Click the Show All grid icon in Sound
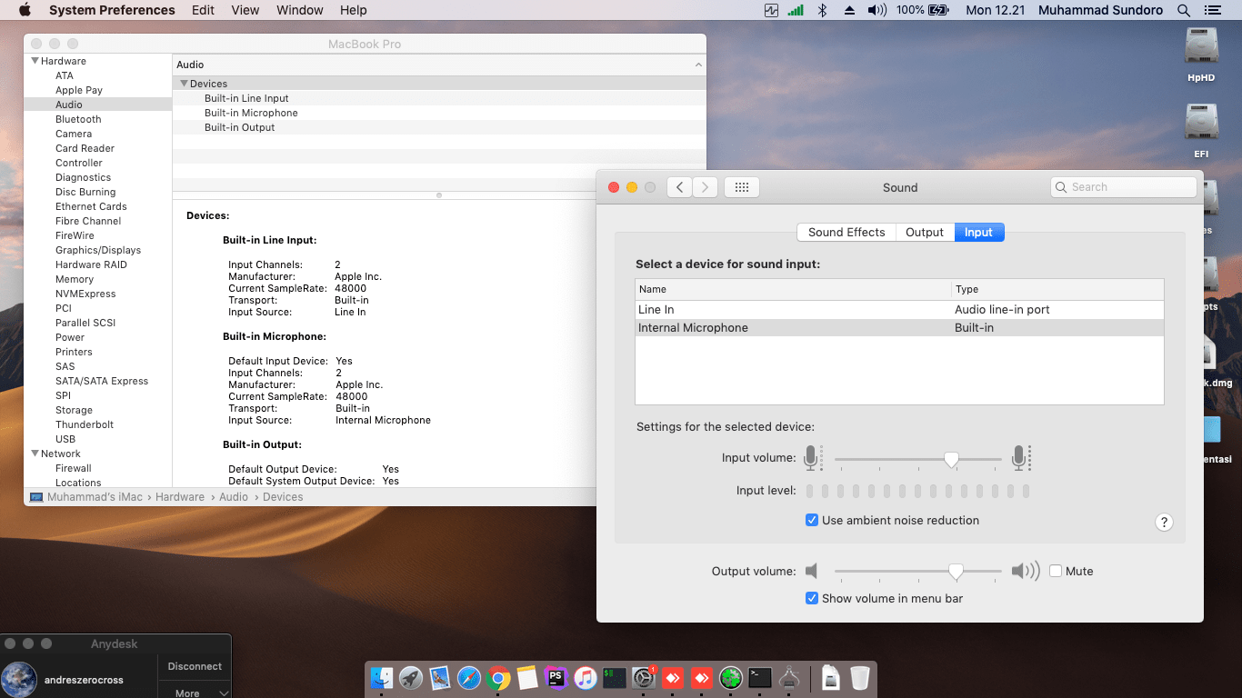 point(741,187)
